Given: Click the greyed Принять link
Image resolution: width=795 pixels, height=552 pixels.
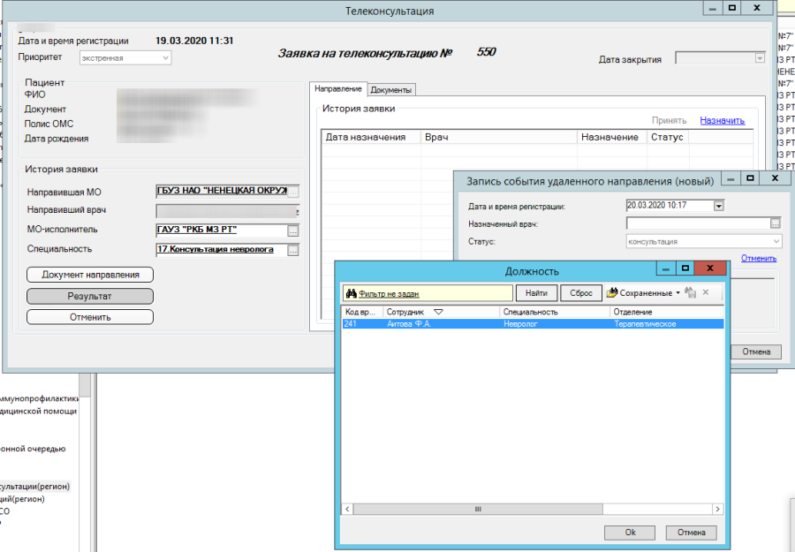Looking at the screenshot, I should [669, 121].
